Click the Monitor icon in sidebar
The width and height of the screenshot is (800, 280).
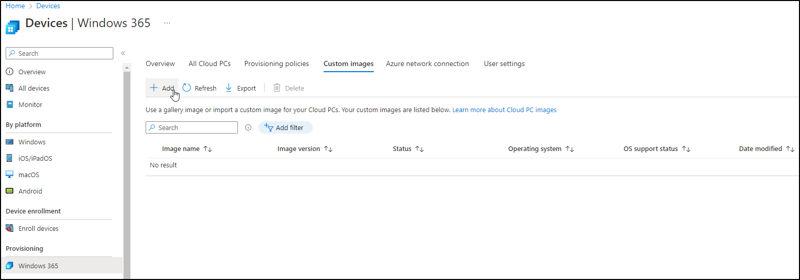(x=9, y=104)
